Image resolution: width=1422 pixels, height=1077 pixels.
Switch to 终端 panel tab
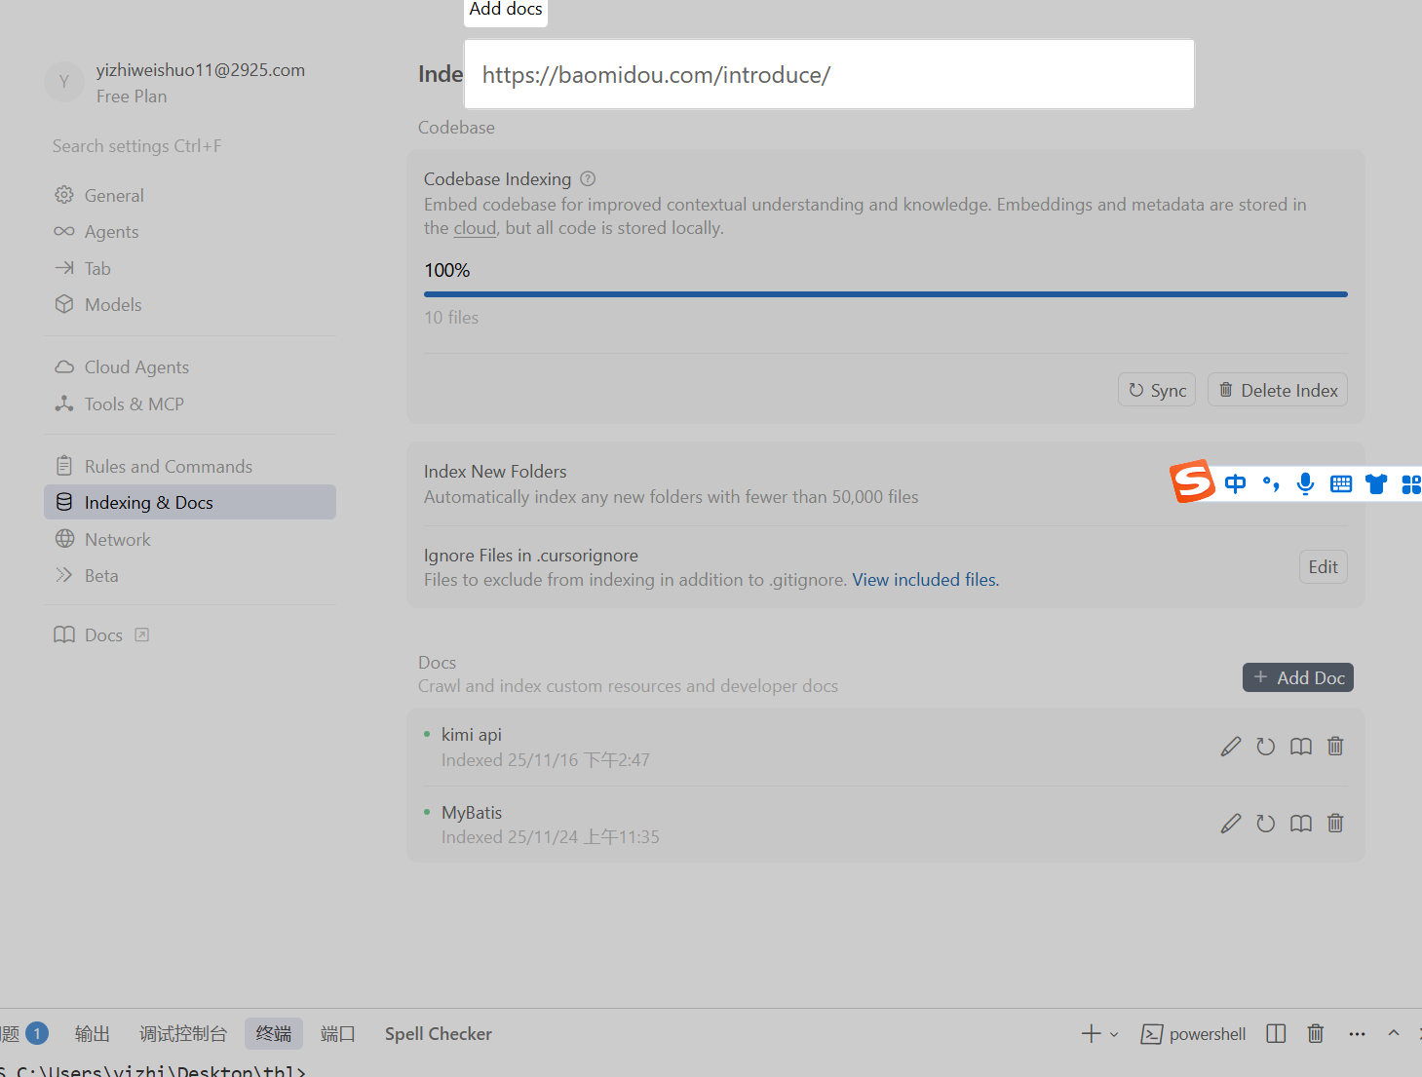[x=274, y=1034]
